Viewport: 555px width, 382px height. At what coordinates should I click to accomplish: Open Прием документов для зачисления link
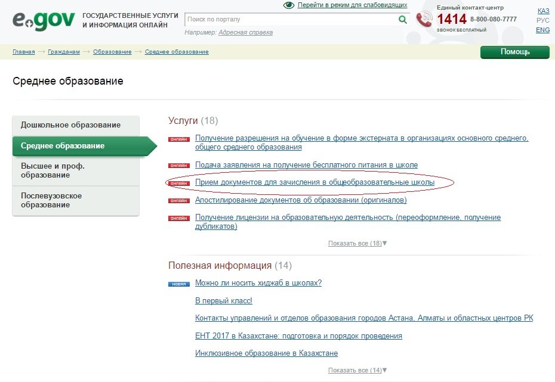tap(314, 182)
